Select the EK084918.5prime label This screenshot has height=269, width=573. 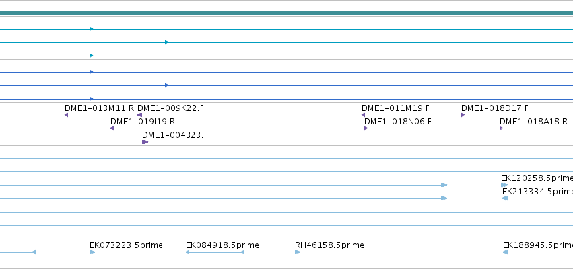pyautogui.click(x=222, y=245)
